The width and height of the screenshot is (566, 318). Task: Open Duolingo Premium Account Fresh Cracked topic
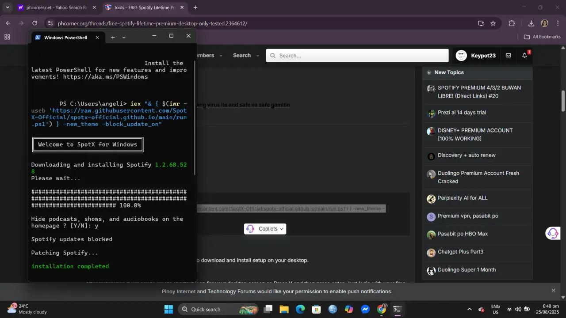point(478,177)
